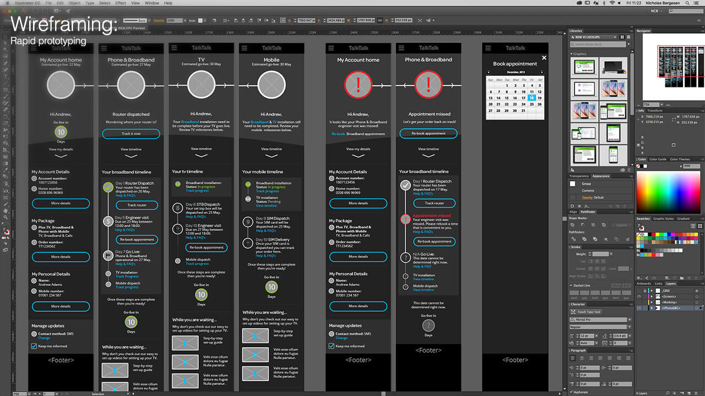The width and height of the screenshot is (705, 396).
Task: Toggle the Hyphenate checkbox
Action: click(572, 392)
